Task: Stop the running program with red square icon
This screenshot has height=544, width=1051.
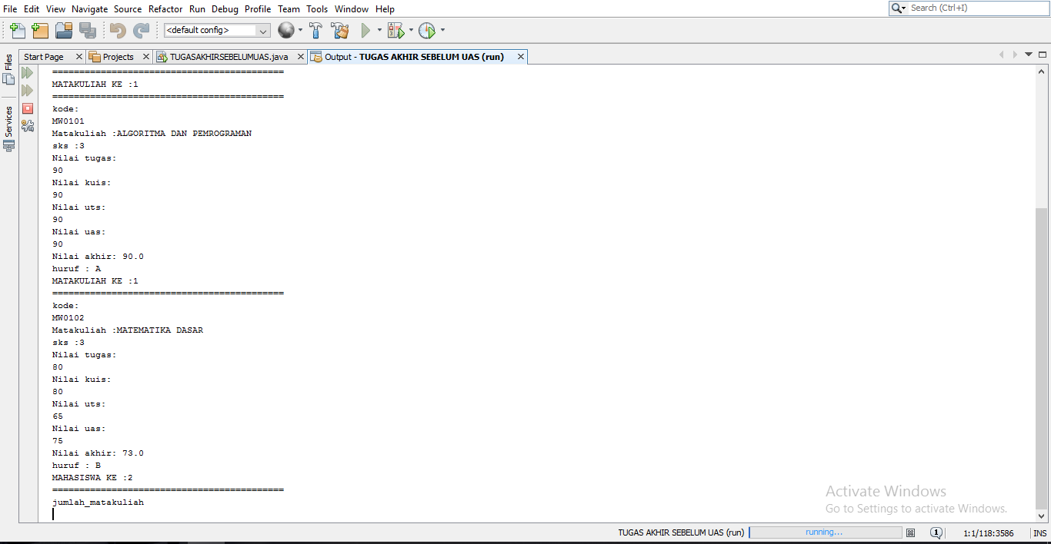Action: pyautogui.click(x=27, y=108)
